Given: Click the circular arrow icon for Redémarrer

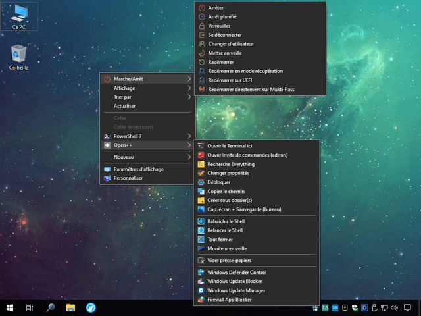Looking at the screenshot, I should [202, 62].
